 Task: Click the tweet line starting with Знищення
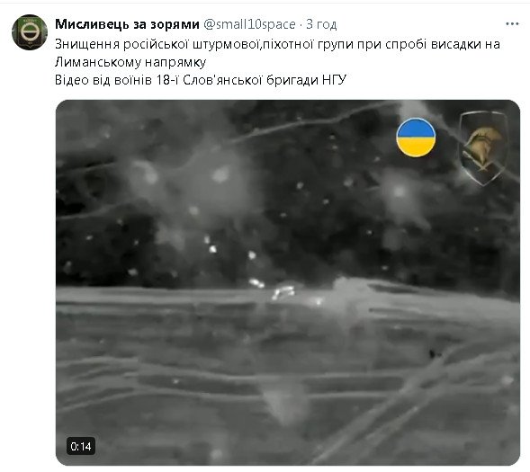pos(277,44)
